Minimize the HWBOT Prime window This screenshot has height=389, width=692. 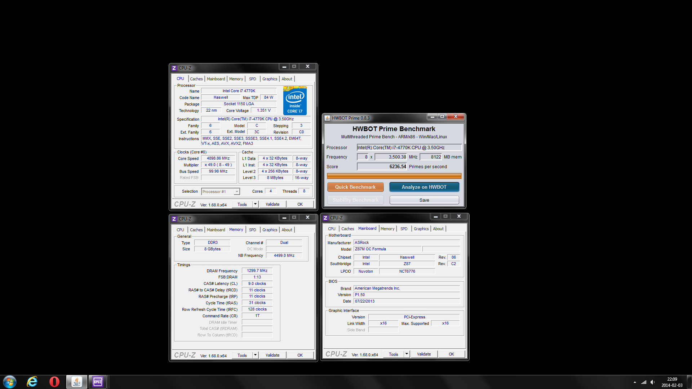click(x=432, y=117)
